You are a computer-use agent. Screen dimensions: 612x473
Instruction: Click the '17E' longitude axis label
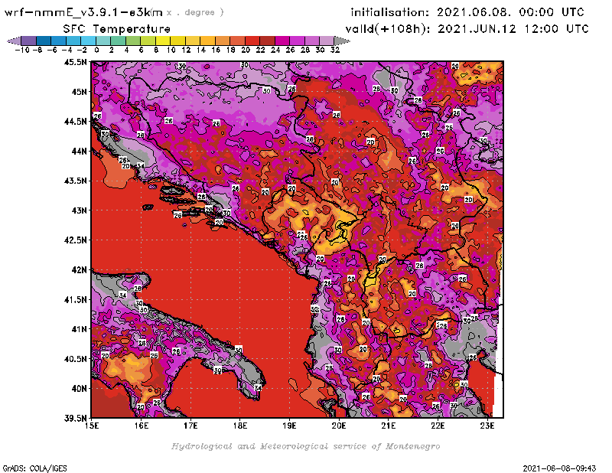point(190,426)
